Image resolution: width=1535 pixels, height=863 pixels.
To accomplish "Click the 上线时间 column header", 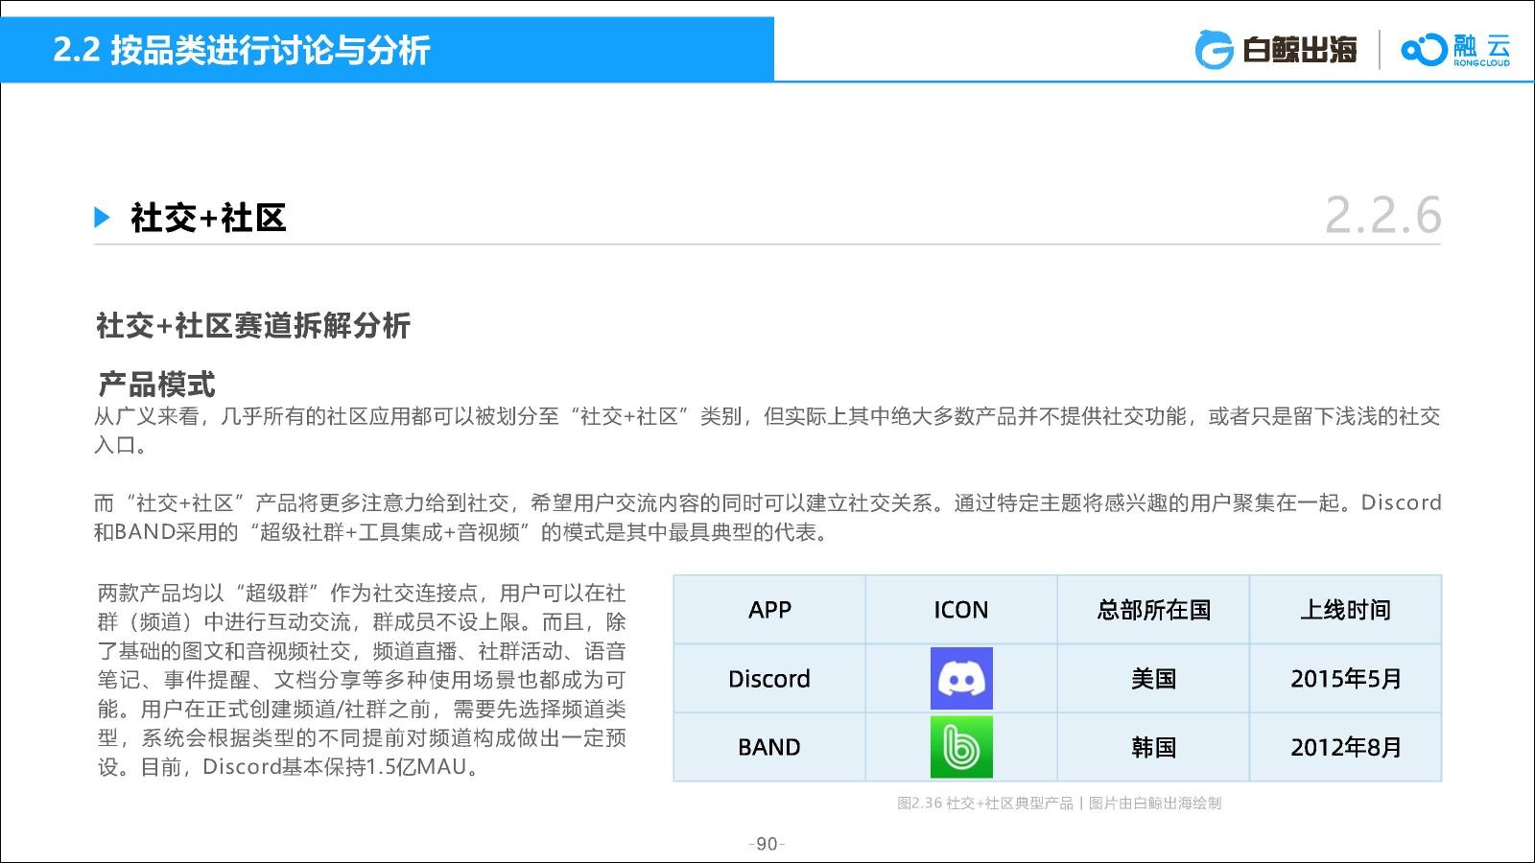I will click(x=1345, y=610).
